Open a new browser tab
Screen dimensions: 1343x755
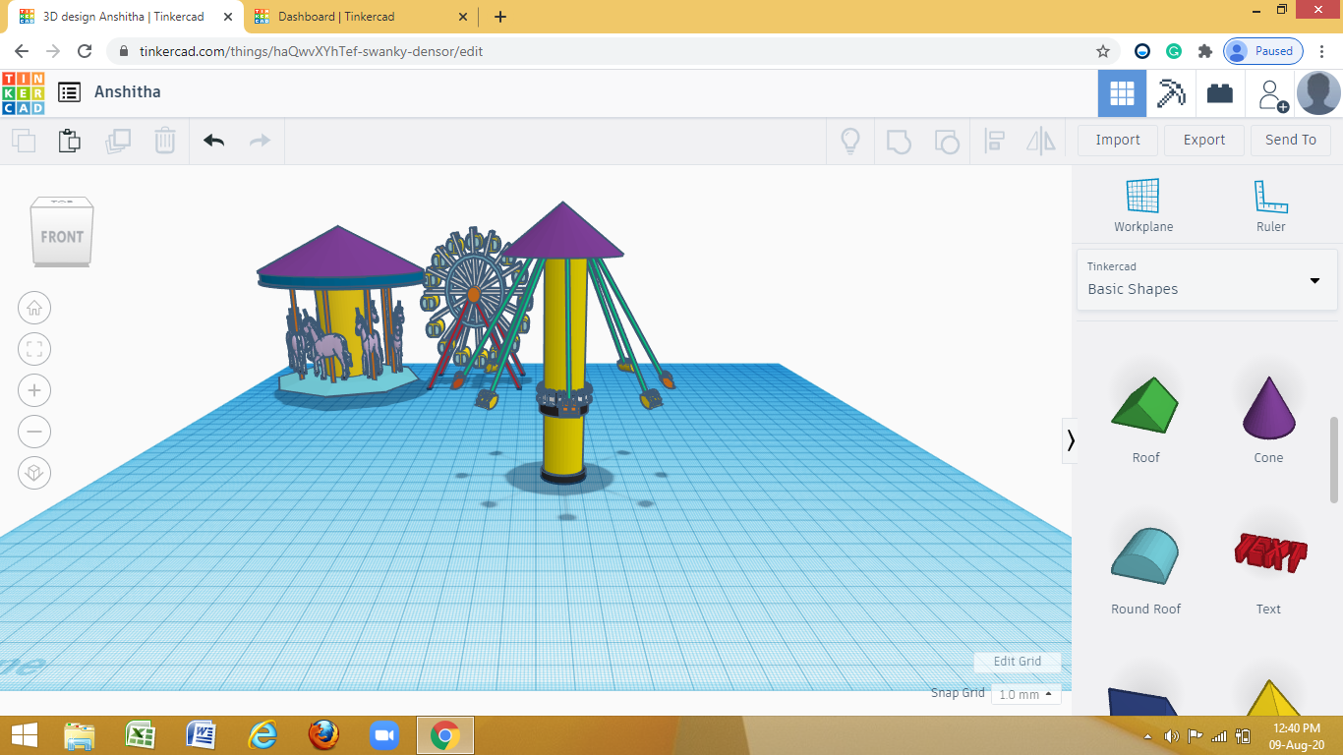point(500,17)
